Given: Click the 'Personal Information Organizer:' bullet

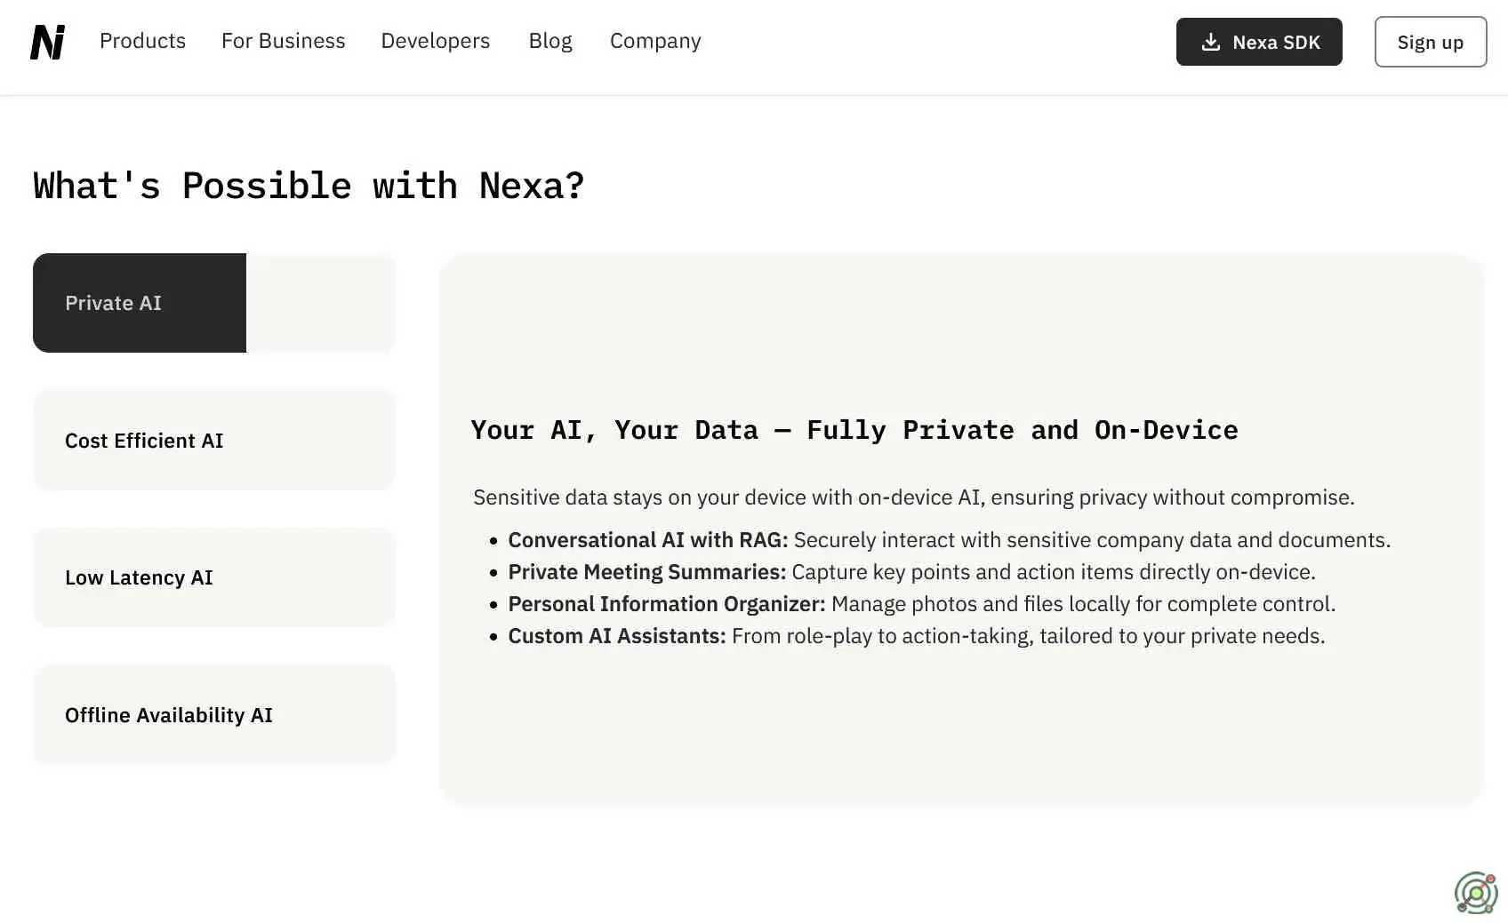Looking at the screenshot, I should (921, 604).
